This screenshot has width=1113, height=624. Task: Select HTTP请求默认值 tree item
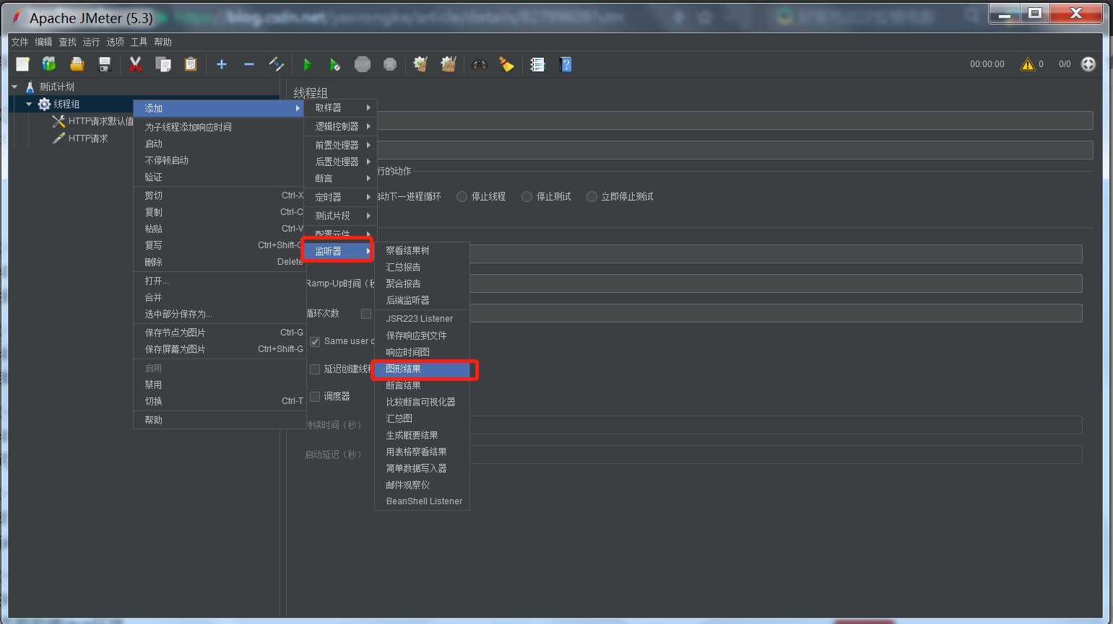click(x=100, y=121)
